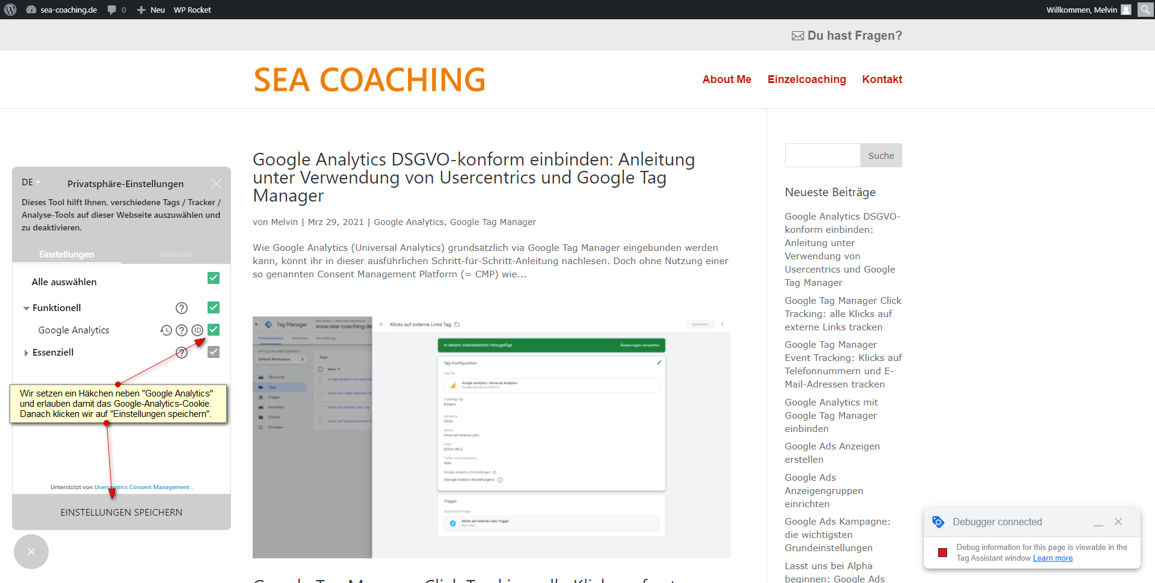Open the Usercentrics Consent Management link
The height and width of the screenshot is (583, 1155).
pos(142,487)
